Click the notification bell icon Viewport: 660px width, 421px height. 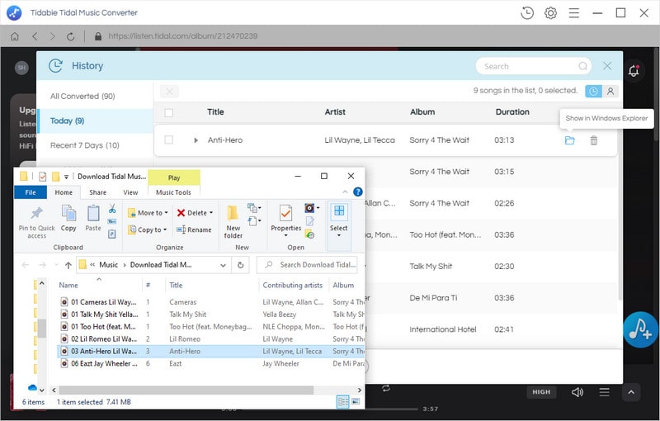coord(634,71)
